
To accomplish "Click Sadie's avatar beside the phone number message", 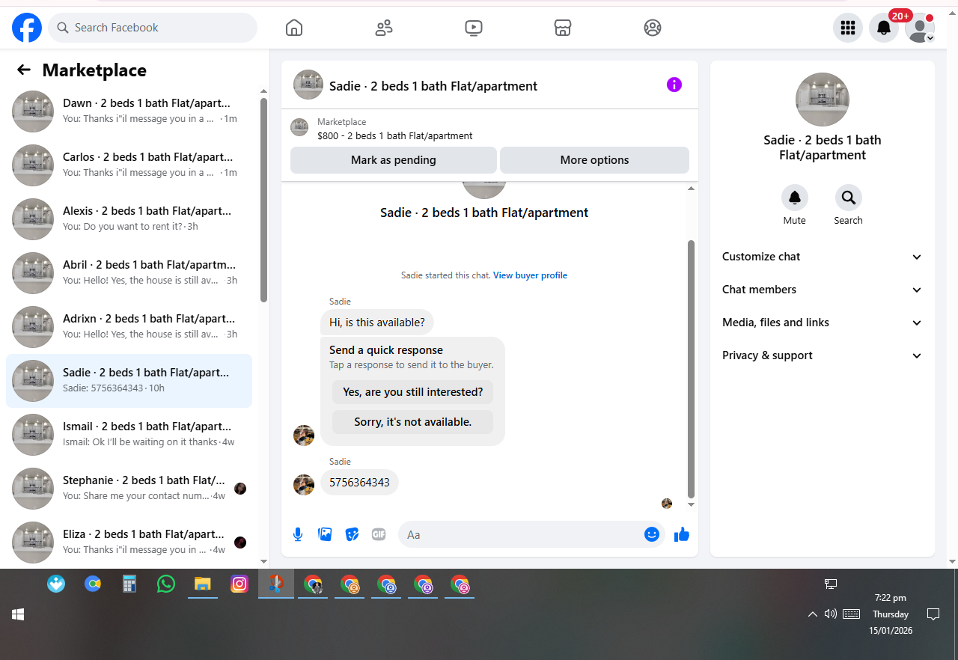I will pos(304,484).
